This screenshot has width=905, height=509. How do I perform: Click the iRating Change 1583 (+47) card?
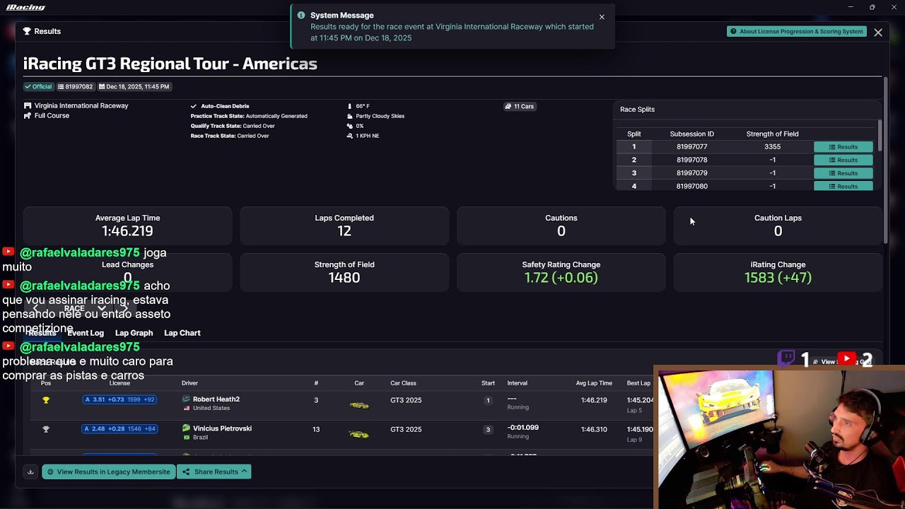778,272
